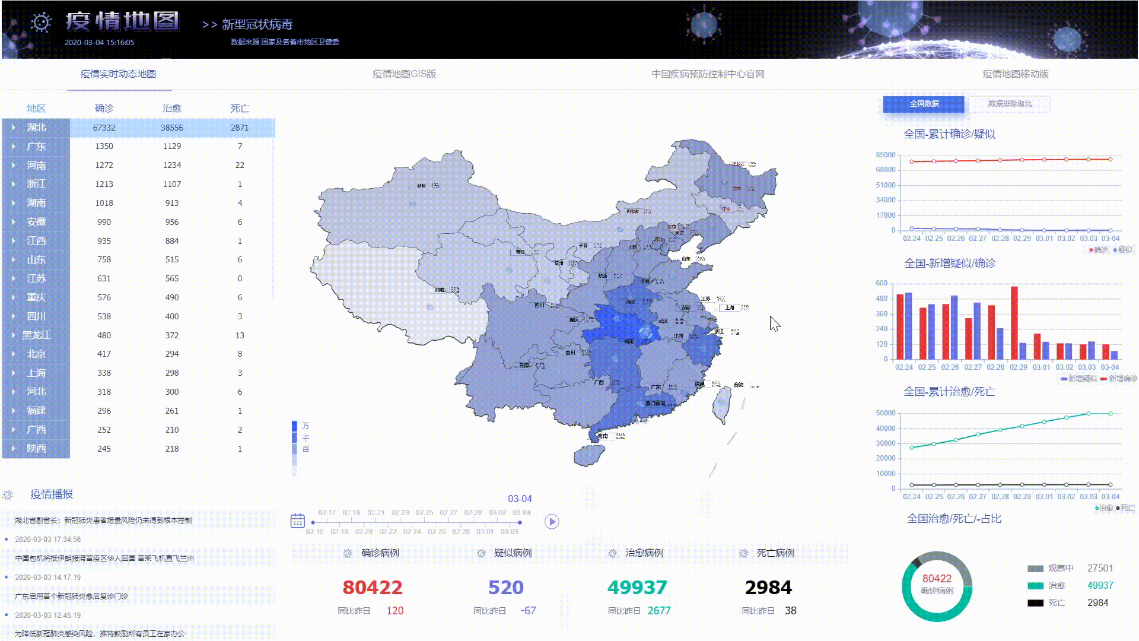Open the timeline calendar icon

[298, 521]
